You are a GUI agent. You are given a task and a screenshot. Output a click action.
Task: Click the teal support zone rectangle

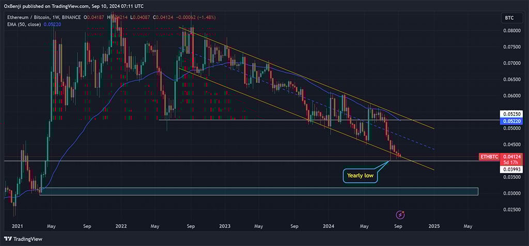point(259,191)
